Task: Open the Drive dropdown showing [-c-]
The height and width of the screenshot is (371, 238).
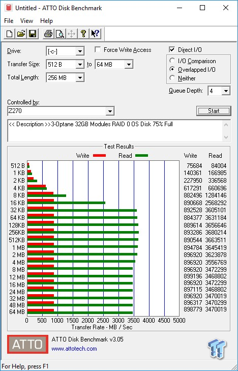Action: pyautogui.click(x=80, y=51)
